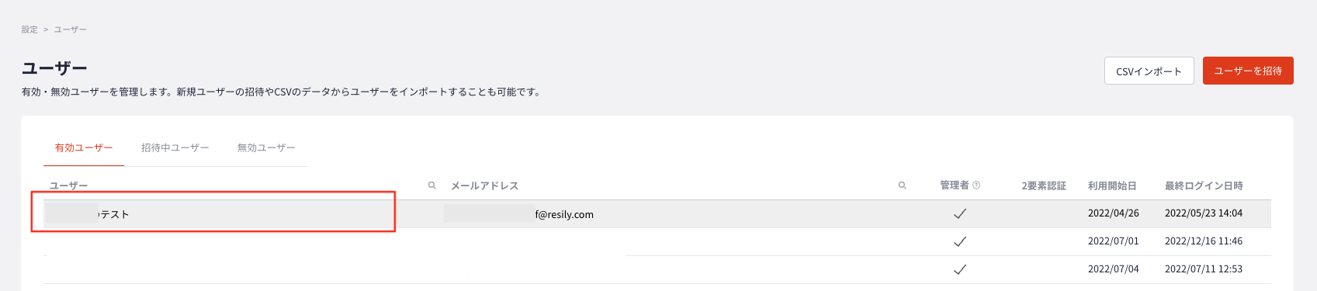Toggle admin checkmark for the テスト user row
This screenshot has height=291, width=1317.
[960, 214]
